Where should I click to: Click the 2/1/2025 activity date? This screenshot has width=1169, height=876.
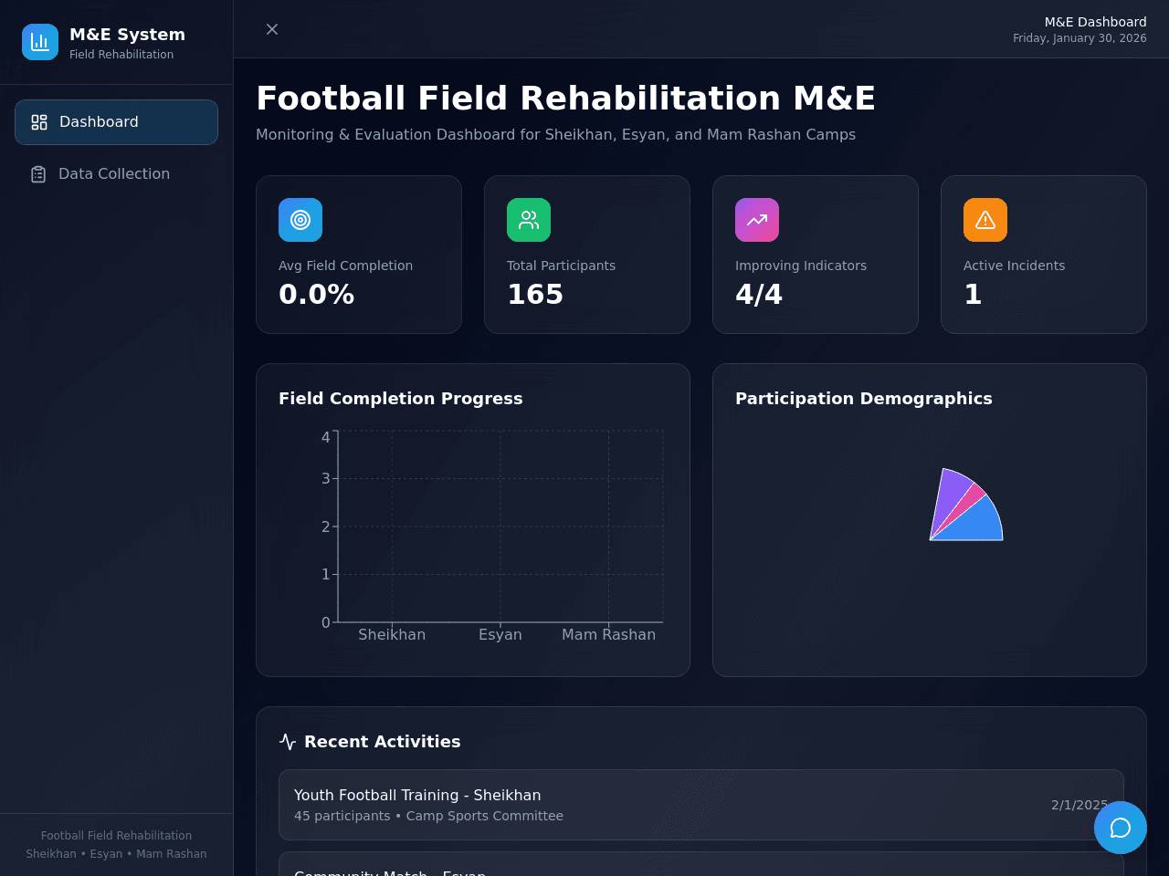point(1079,805)
